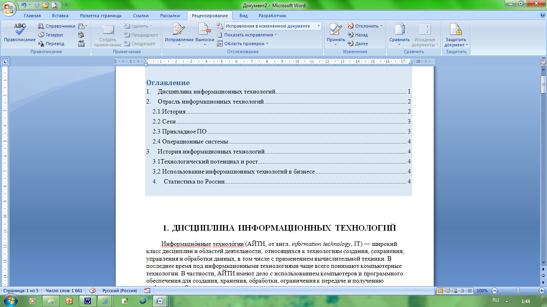Switch to Full Screen Reading view

(x=448, y=291)
